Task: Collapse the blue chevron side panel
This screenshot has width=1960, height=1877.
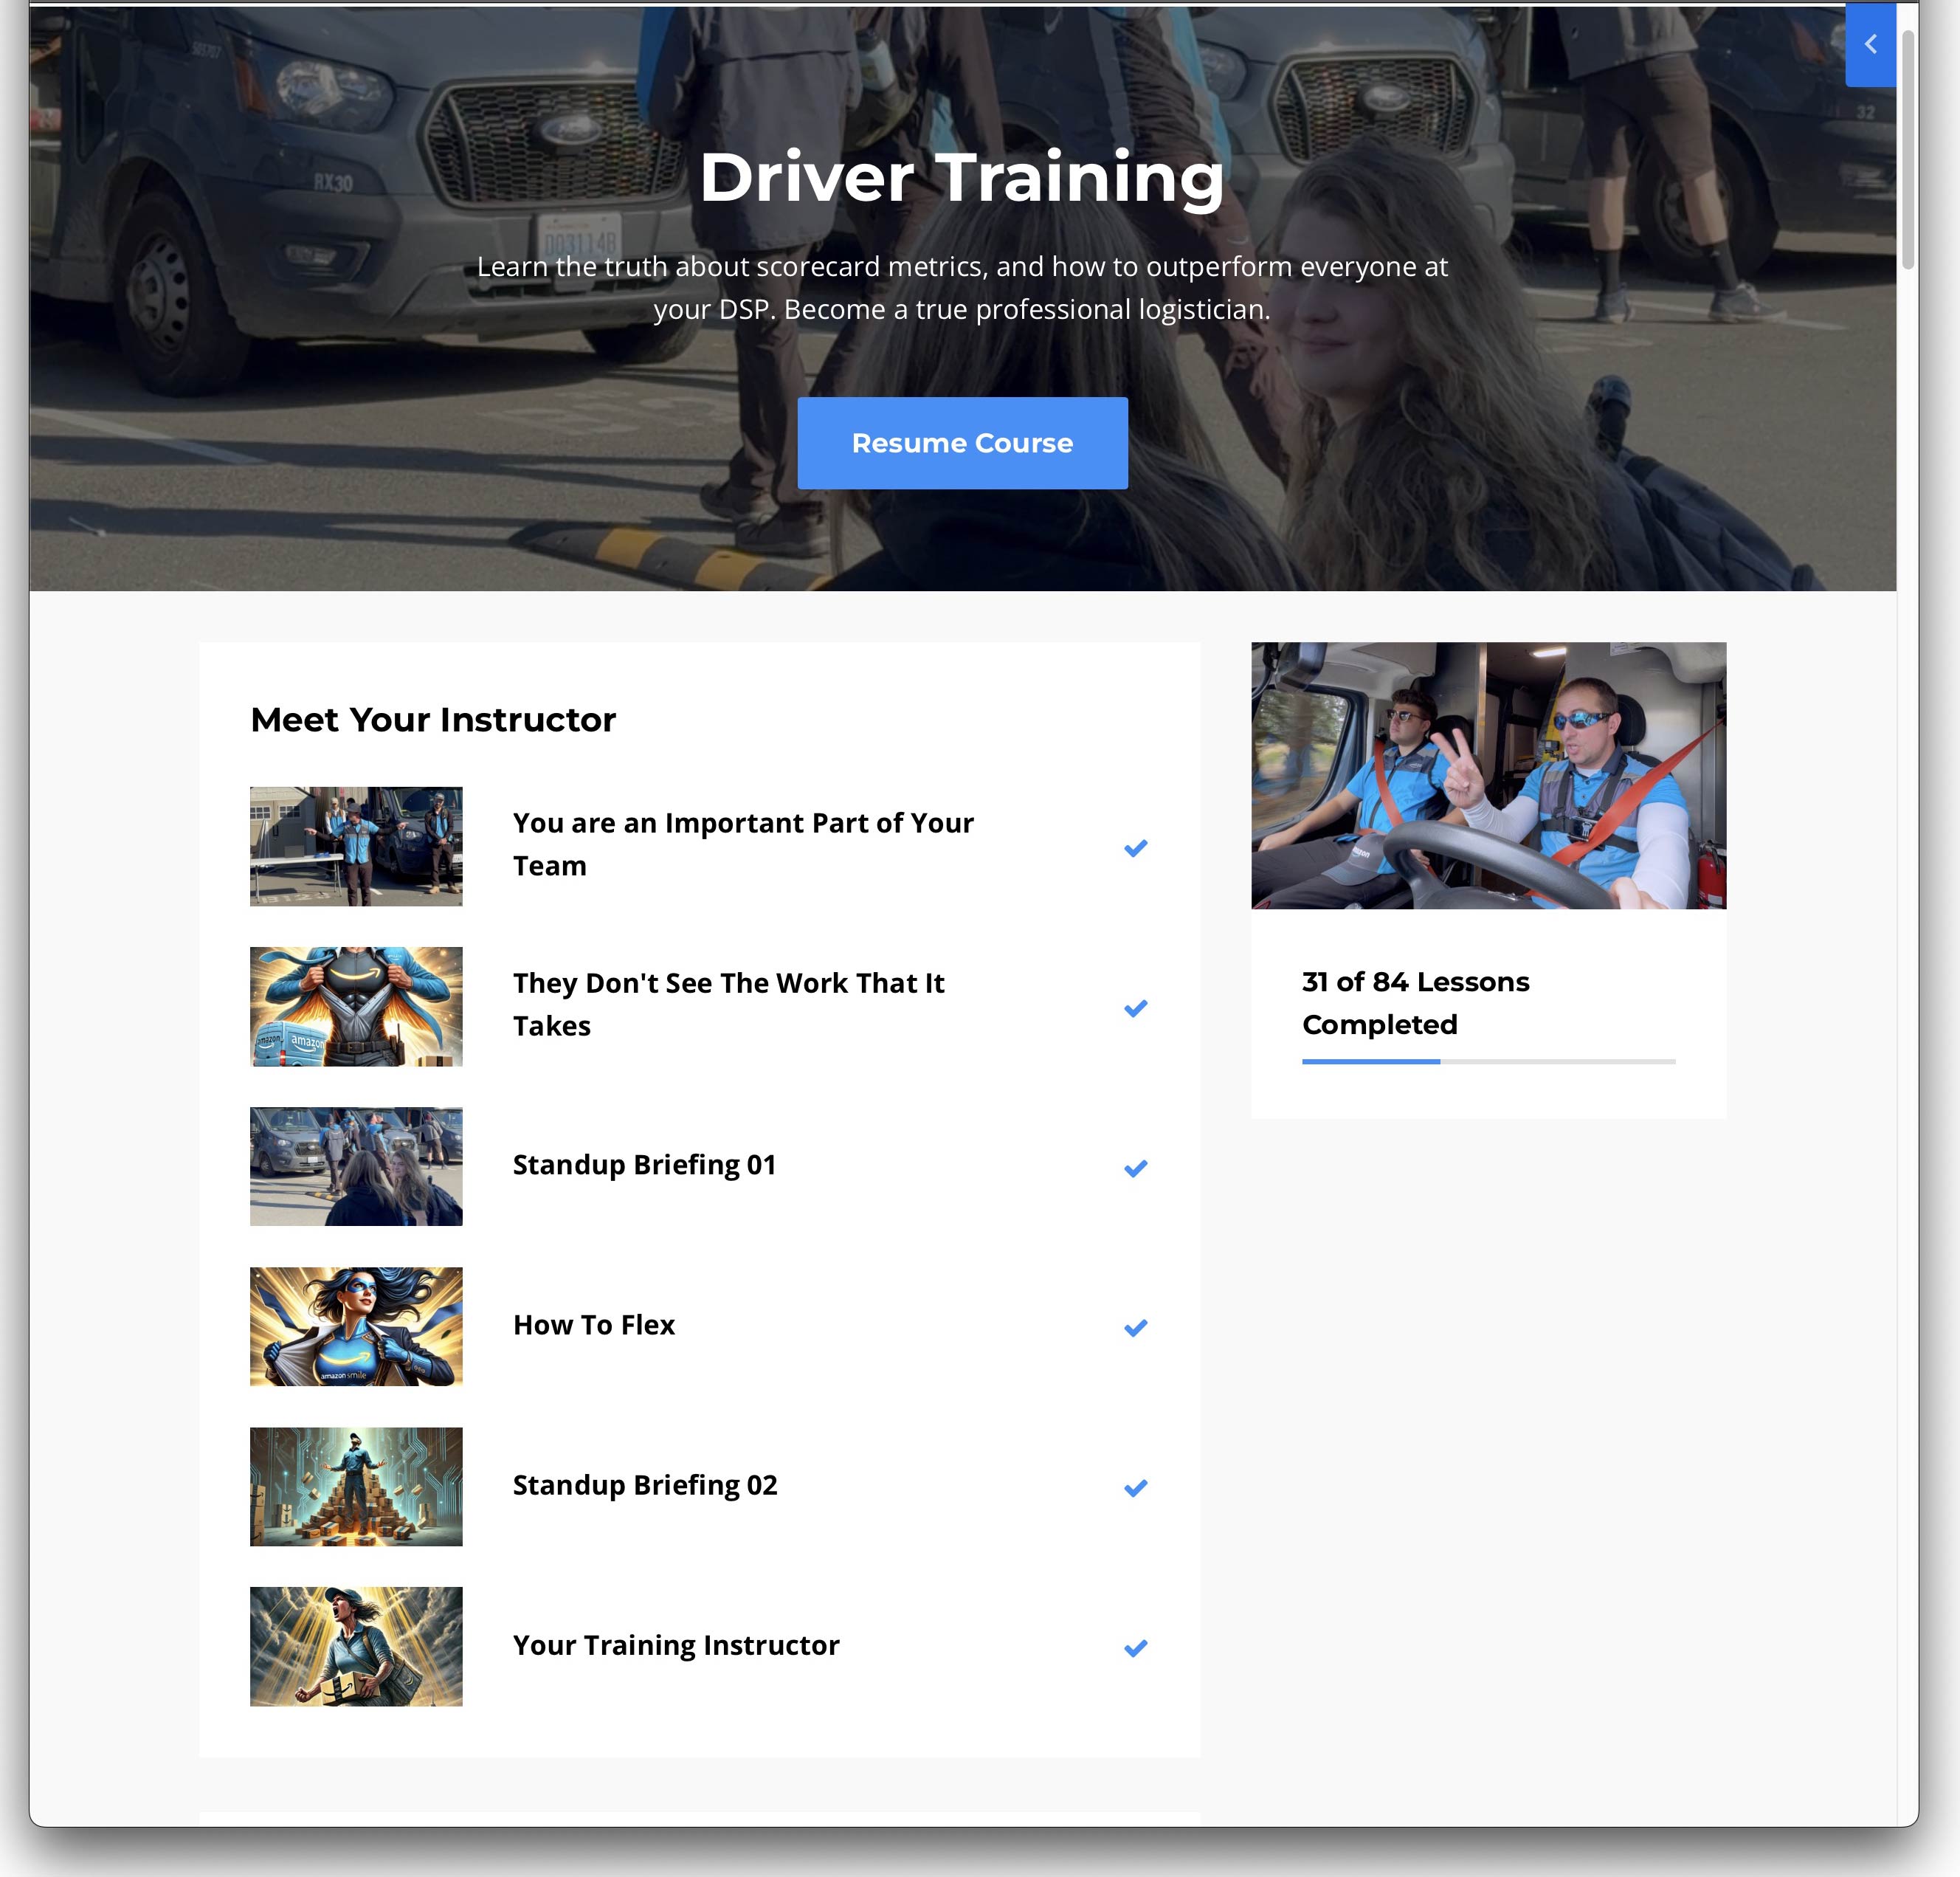Action: pyautogui.click(x=1870, y=45)
